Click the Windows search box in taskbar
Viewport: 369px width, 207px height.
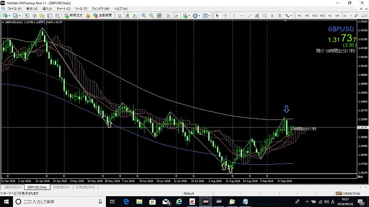pos(56,201)
